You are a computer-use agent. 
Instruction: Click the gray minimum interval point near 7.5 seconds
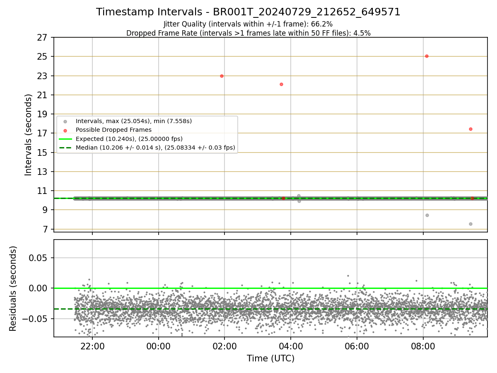[x=470, y=224]
